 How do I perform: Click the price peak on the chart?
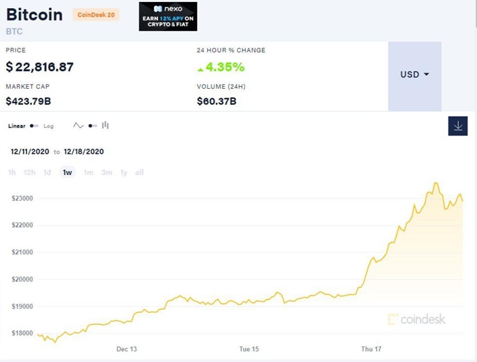tap(436, 183)
